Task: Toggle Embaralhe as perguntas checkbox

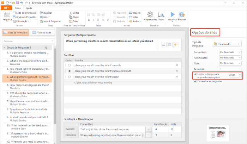Action: (x=195, y=81)
